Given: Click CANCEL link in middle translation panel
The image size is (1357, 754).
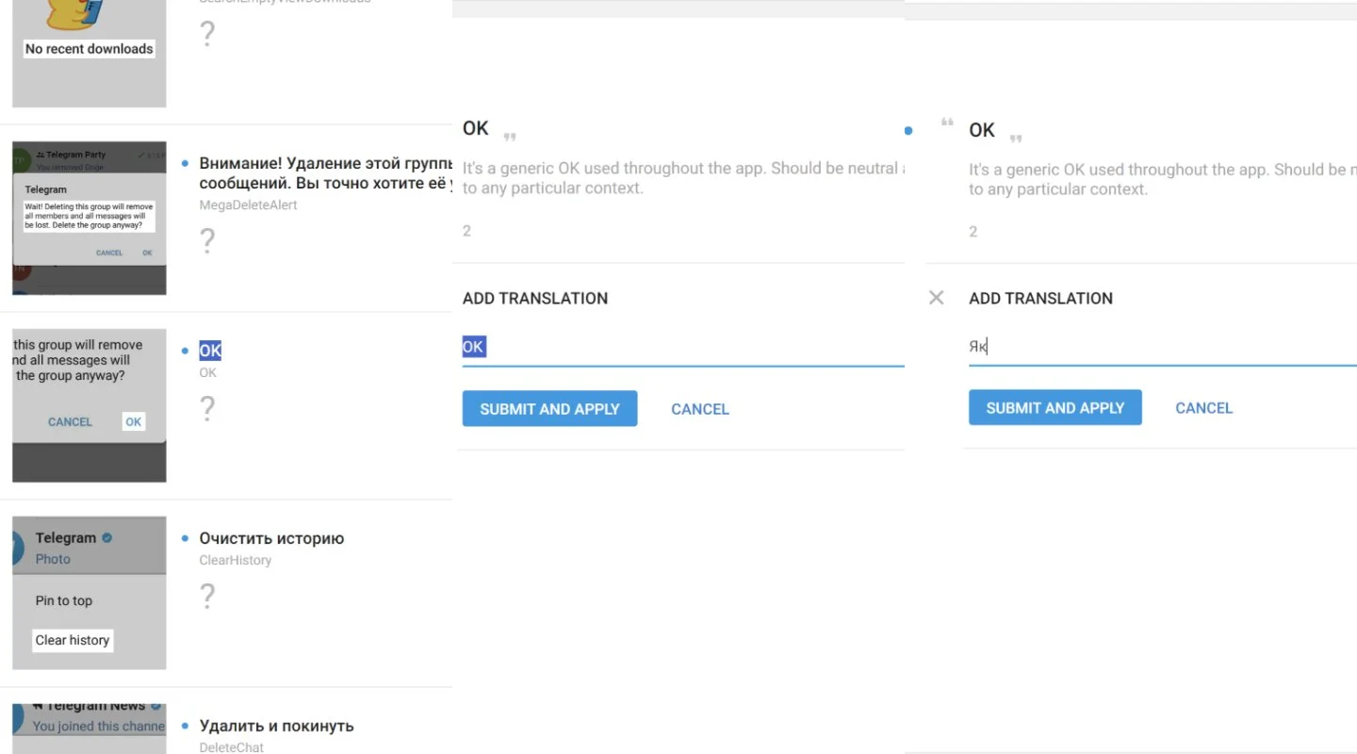Looking at the screenshot, I should click(x=700, y=409).
